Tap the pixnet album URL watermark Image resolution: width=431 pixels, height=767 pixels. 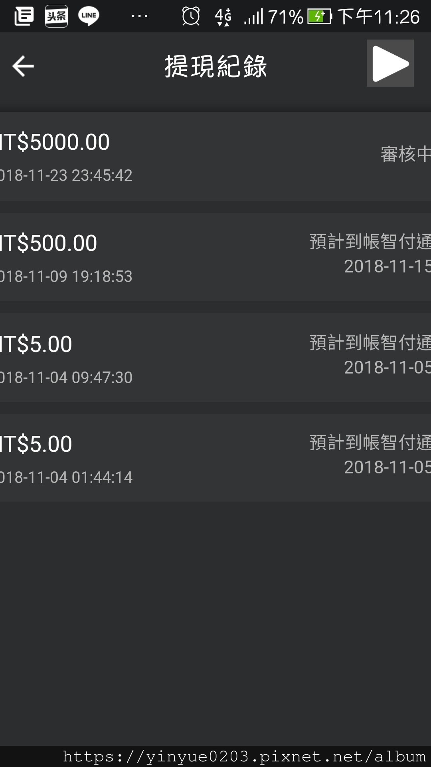point(244,757)
